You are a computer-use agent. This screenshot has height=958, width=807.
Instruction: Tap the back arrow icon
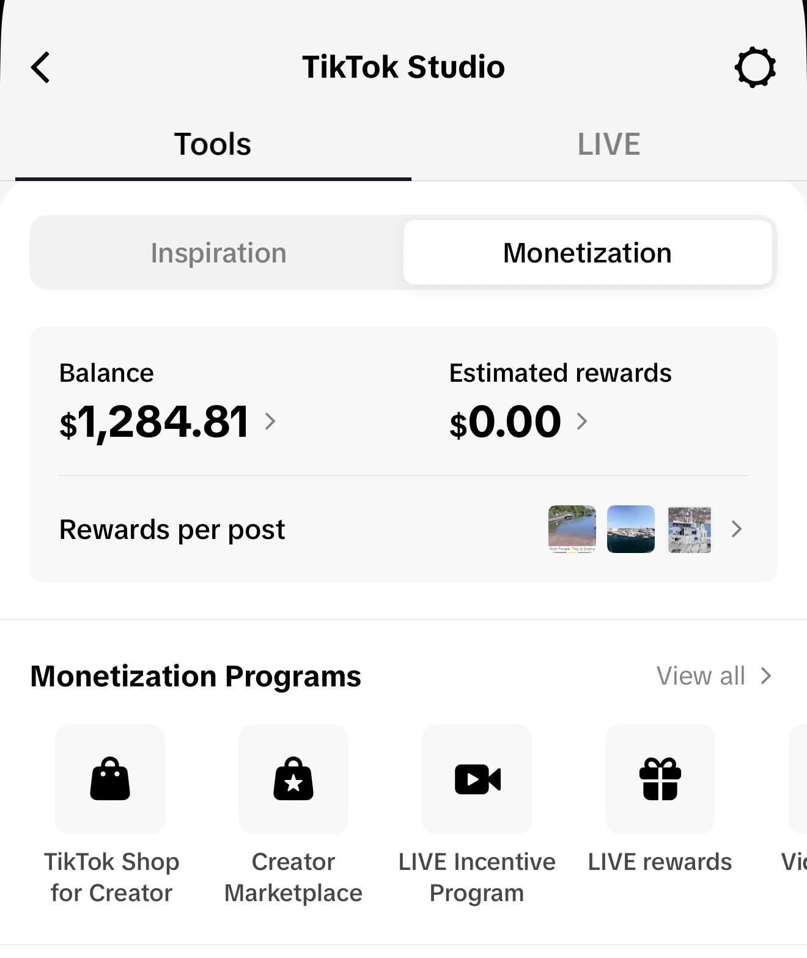point(41,67)
